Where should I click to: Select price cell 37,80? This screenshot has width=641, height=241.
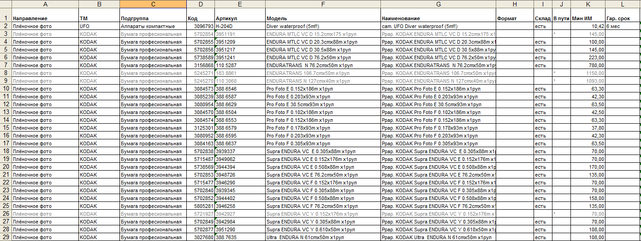pos(588,127)
